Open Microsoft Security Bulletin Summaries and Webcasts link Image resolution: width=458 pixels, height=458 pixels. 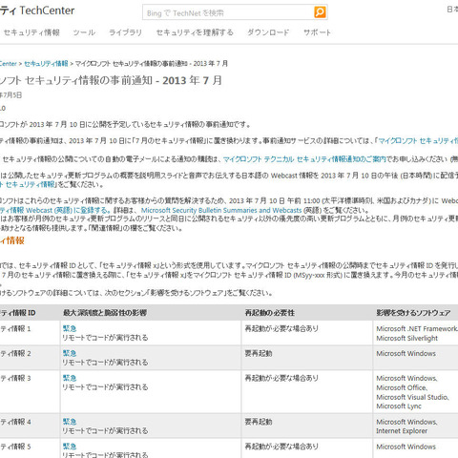(x=221, y=210)
